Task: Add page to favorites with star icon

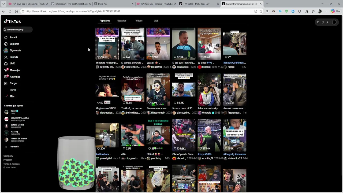Action: (261, 11)
